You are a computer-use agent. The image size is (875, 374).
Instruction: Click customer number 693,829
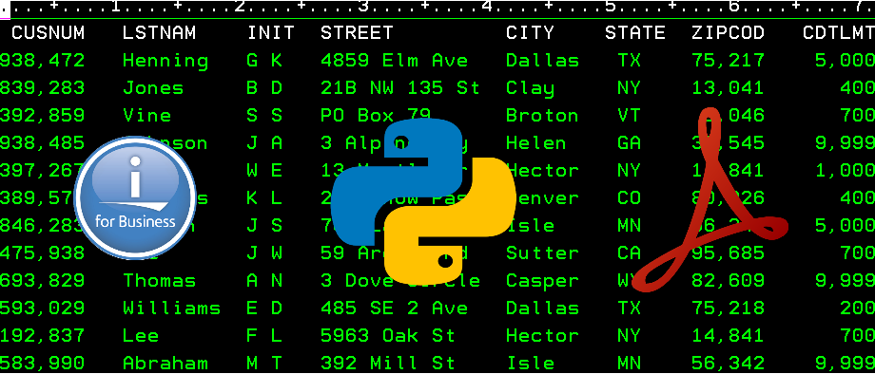tap(43, 280)
